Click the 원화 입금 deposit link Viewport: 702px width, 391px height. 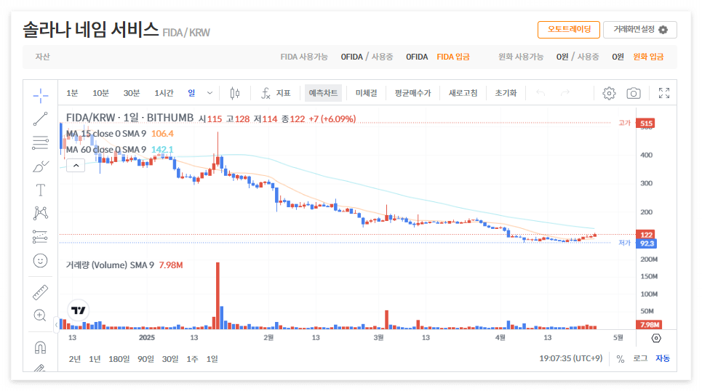648,57
